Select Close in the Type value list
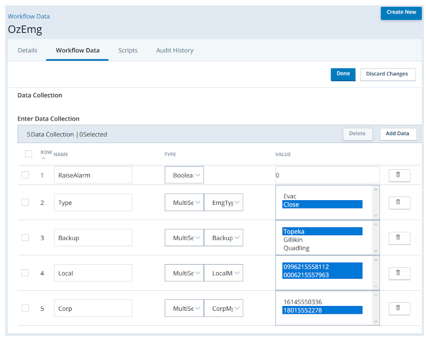This screenshot has height=339, width=426. (x=322, y=204)
